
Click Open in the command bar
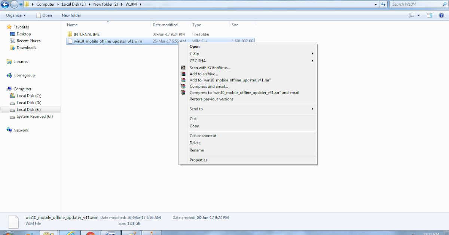[x=44, y=15]
